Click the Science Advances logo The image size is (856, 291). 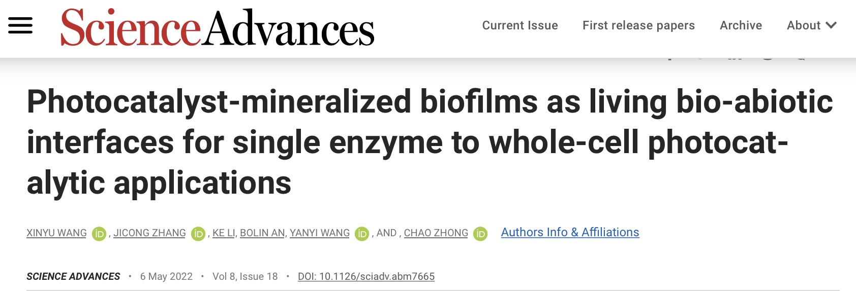pyautogui.click(x=217, y=28)
